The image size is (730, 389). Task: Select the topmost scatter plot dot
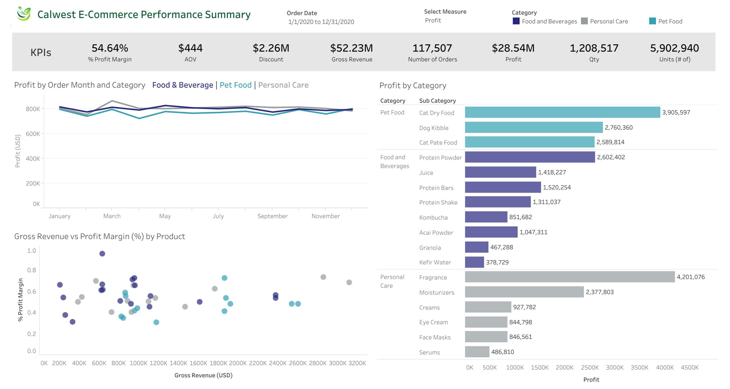pos(102,254)
